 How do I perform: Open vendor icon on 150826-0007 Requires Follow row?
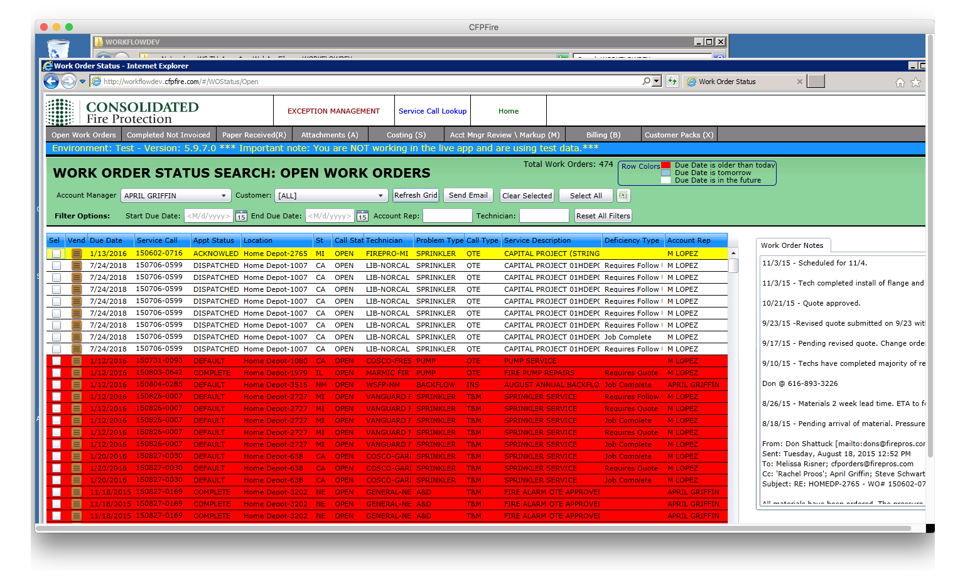pos(77,397)
